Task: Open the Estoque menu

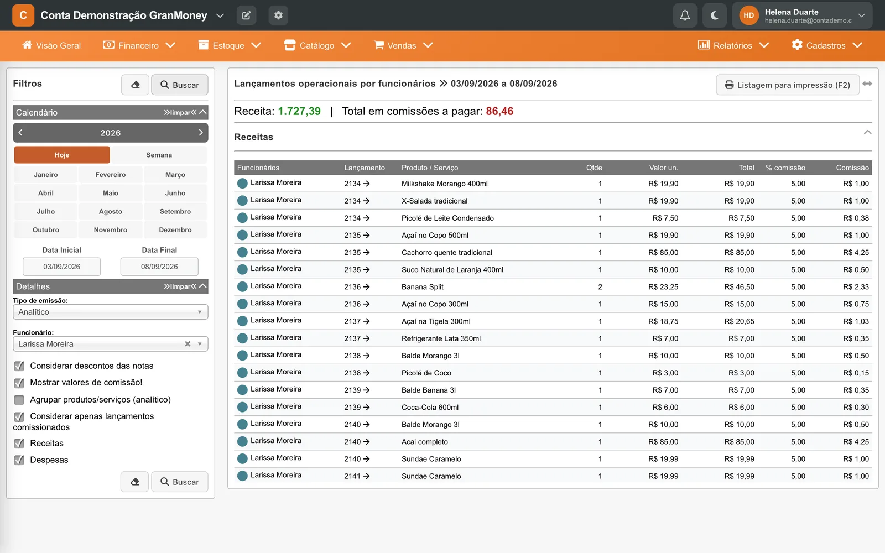Action: pos(230,45)
